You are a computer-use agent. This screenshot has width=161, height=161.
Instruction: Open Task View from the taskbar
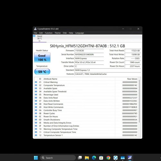coord(80,158)
